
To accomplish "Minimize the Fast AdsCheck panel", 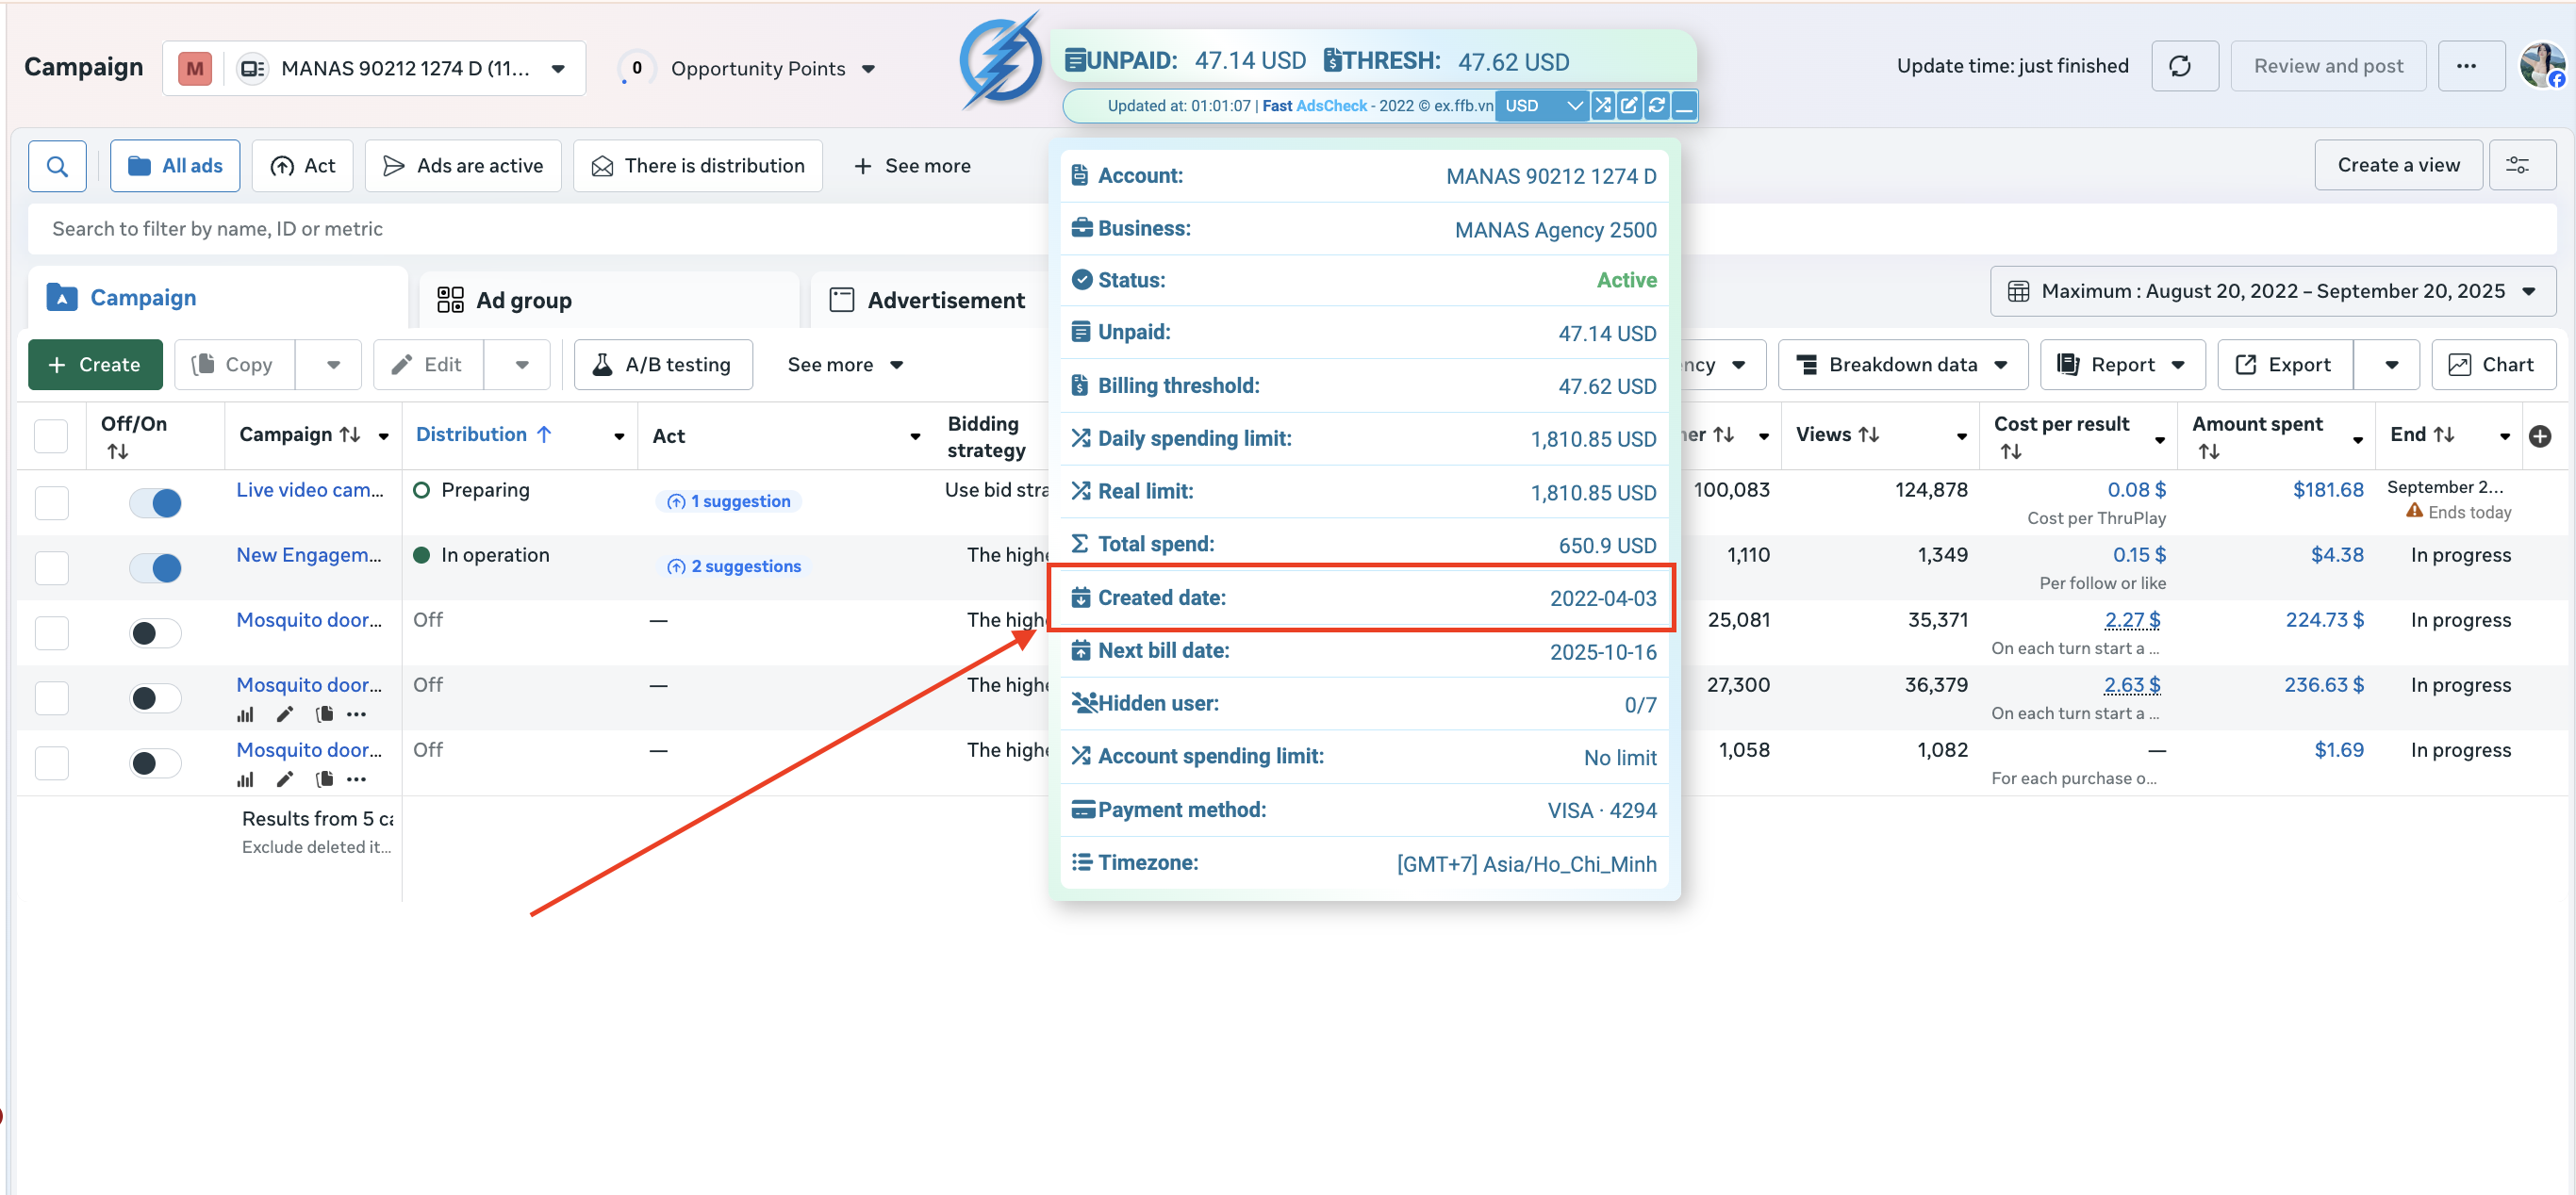I will tap(1684, 106).
